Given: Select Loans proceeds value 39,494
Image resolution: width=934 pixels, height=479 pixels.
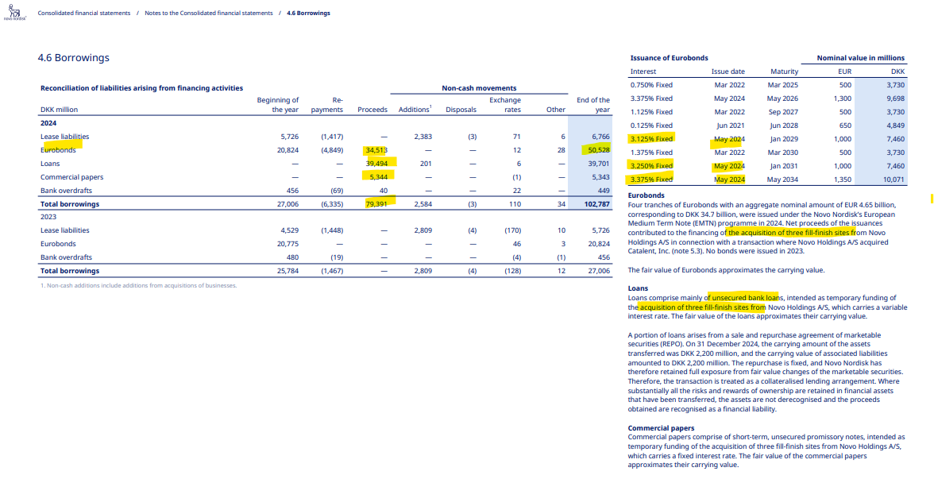Looking at the screenshot, I should point(375,164).
